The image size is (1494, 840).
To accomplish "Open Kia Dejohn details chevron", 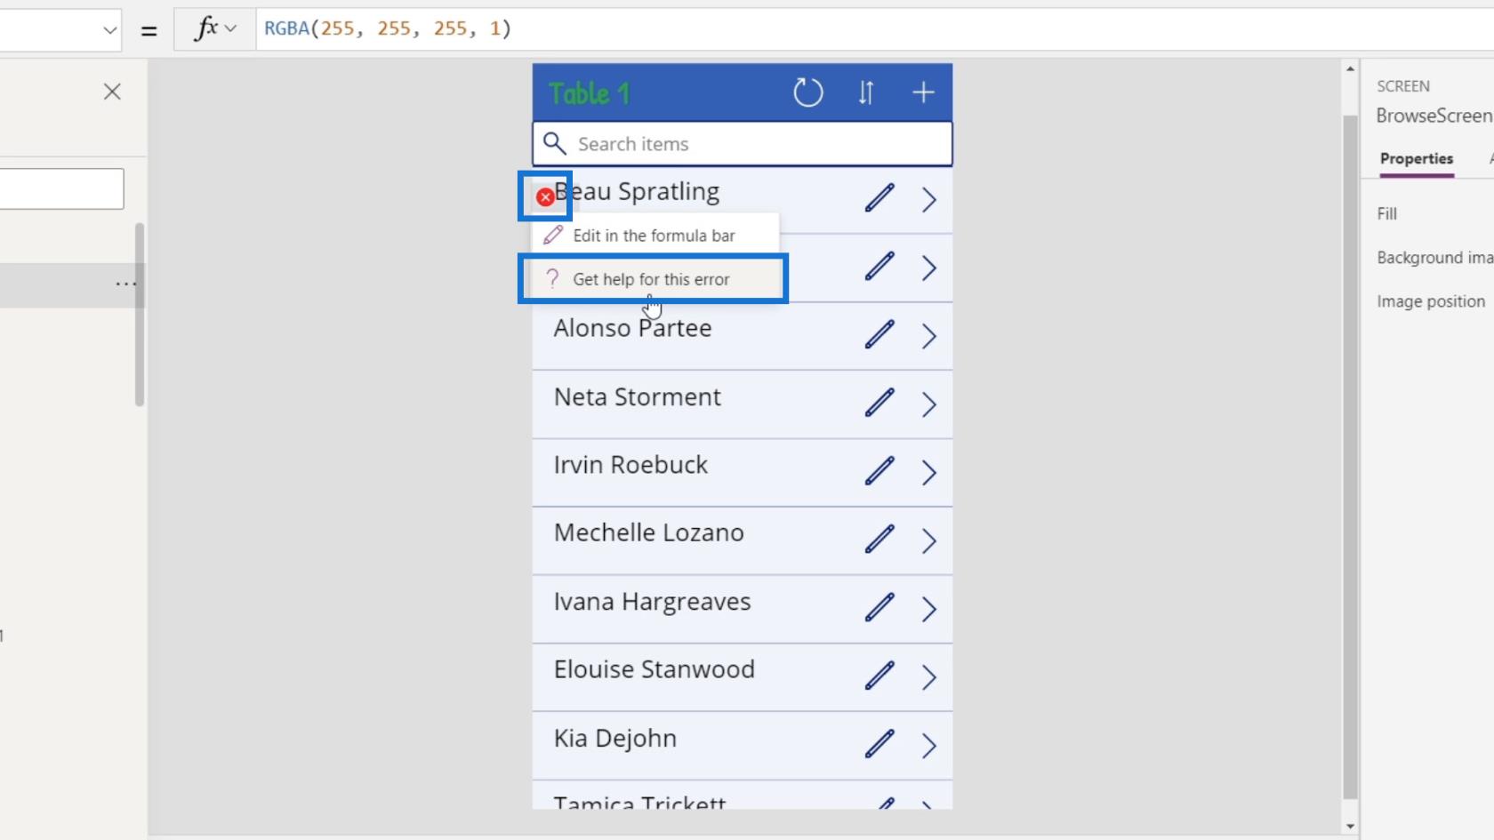I will [929, 746].
